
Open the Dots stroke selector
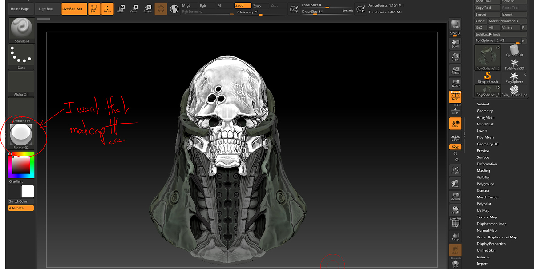21,57
